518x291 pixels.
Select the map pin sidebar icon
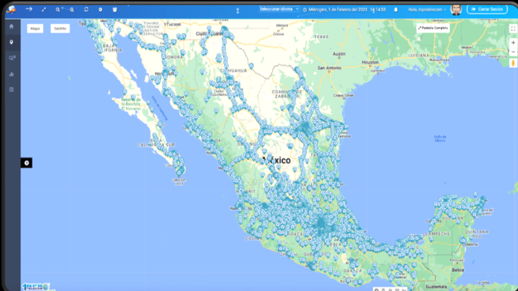[11, 42]
